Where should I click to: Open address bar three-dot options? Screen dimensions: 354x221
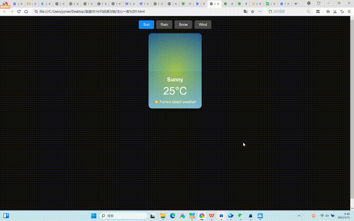[260, 12]
